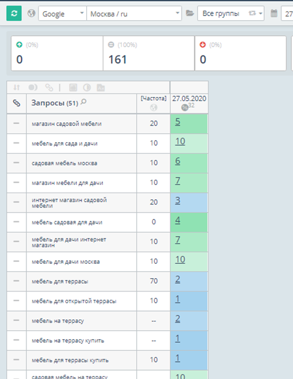The height and width of the screenshot is (379, 293).
Task: Select the dropped positions card with red arrow
Action: click(x=240, y=54)
